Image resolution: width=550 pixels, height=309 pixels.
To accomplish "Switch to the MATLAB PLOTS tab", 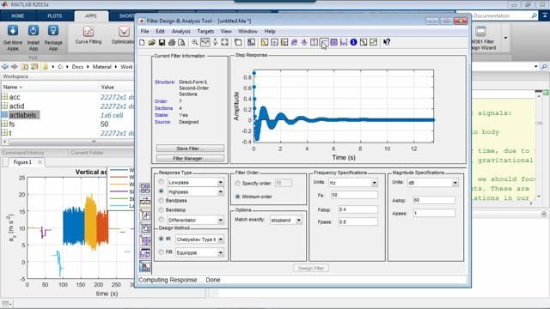I will pos(54,16).
